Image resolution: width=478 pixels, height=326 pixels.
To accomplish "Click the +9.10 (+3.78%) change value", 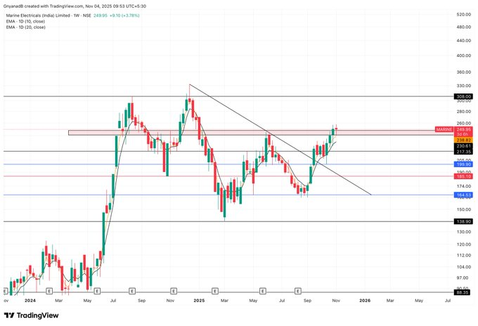I will [x=124, y=15].
